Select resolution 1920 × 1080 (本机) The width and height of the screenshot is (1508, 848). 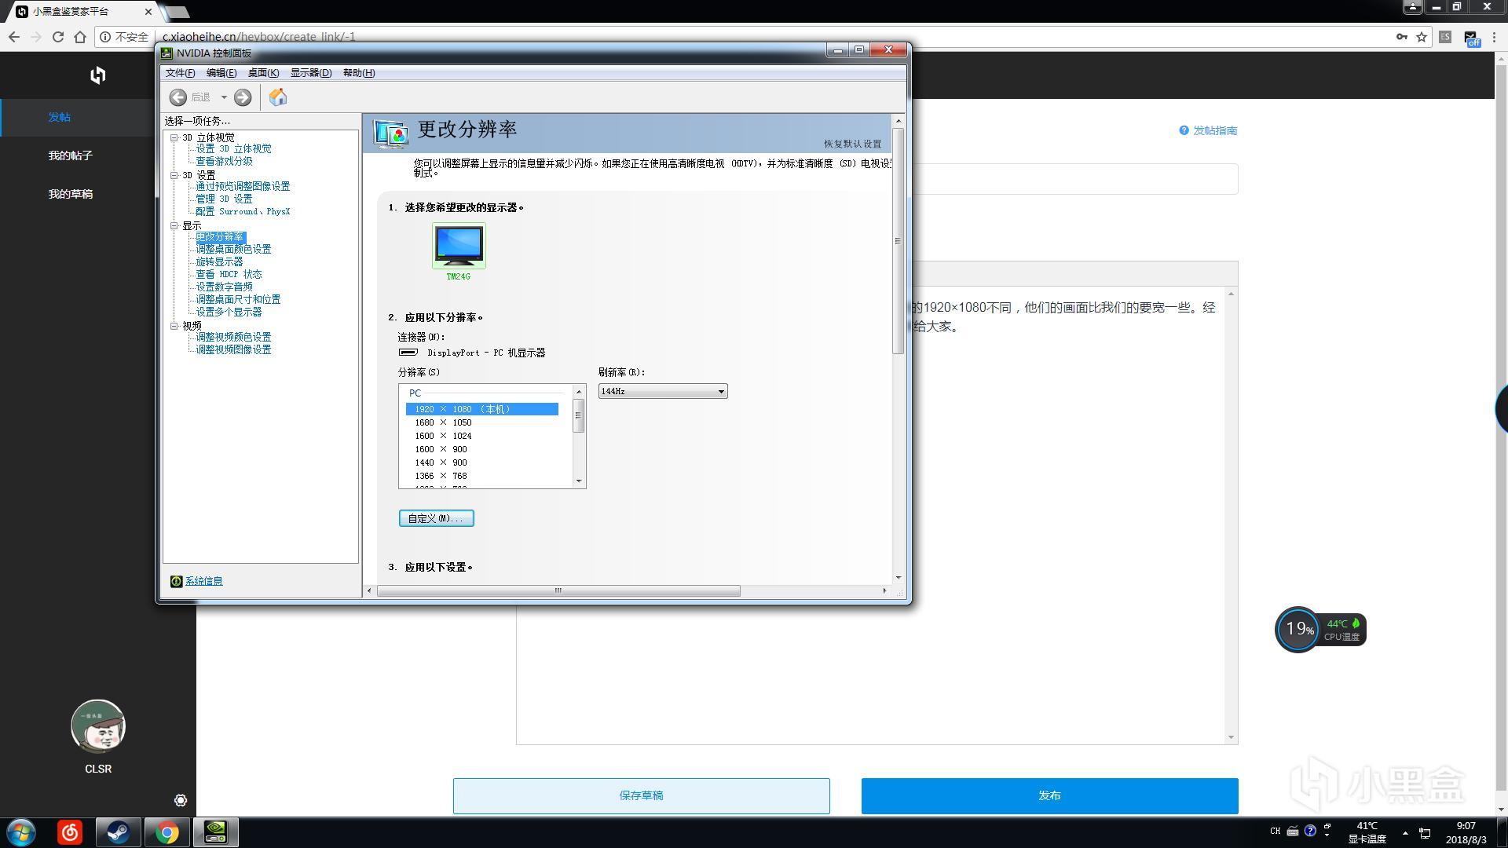point(481,409)
